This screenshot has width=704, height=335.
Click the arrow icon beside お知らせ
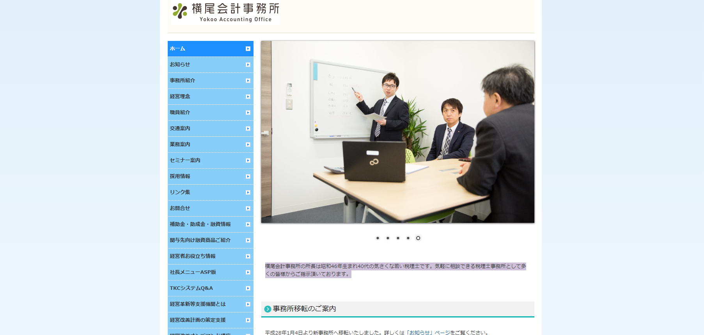[x=248, y=65]
